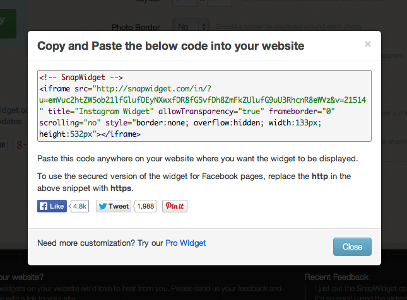Viewport: 407px width, 300px height.
Task: Expand the Photo Border dropdown
Action: coord(194,27)
